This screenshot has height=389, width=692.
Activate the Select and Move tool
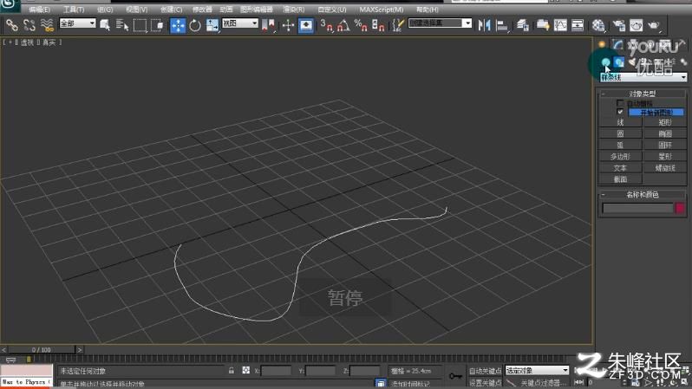click(178, 25)
